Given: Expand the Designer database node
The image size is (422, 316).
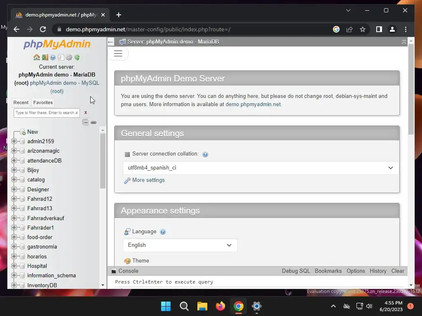Looking at the screenshot, I should pyautogui.click(x=14, y=189).
